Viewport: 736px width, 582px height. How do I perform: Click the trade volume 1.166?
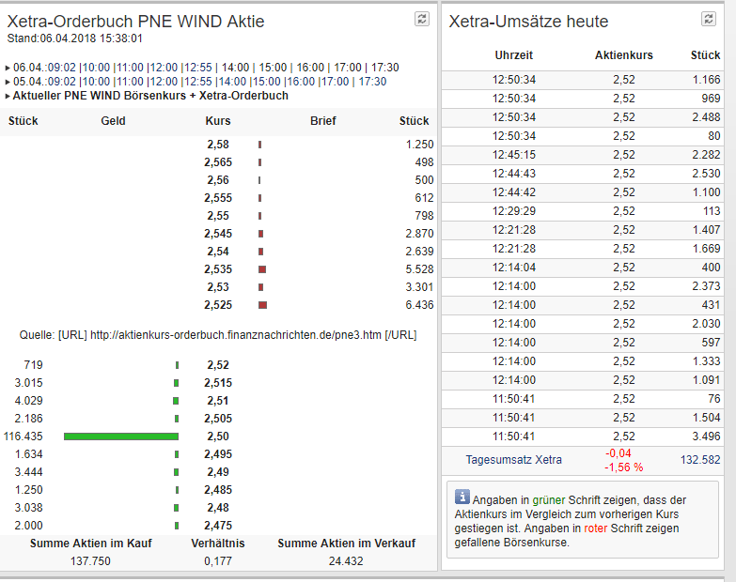(707, 80)
